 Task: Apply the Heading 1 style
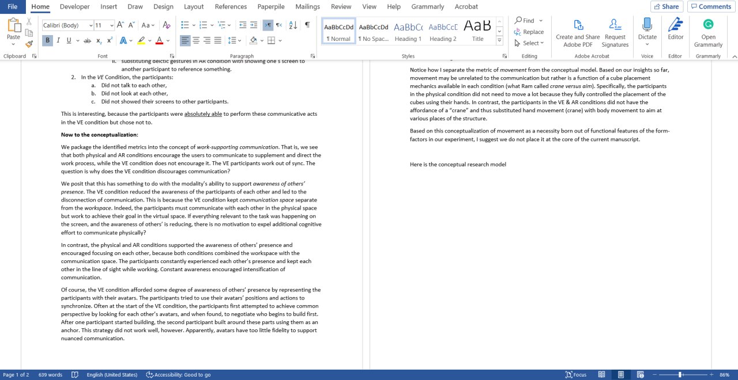point(408,32)
